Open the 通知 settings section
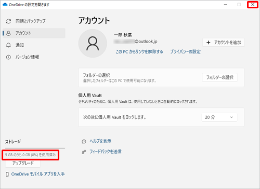 [34, 45]
